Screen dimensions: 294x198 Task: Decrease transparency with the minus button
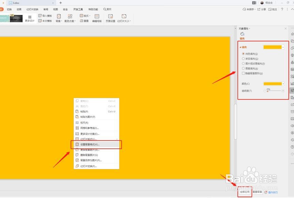(265, 91)
